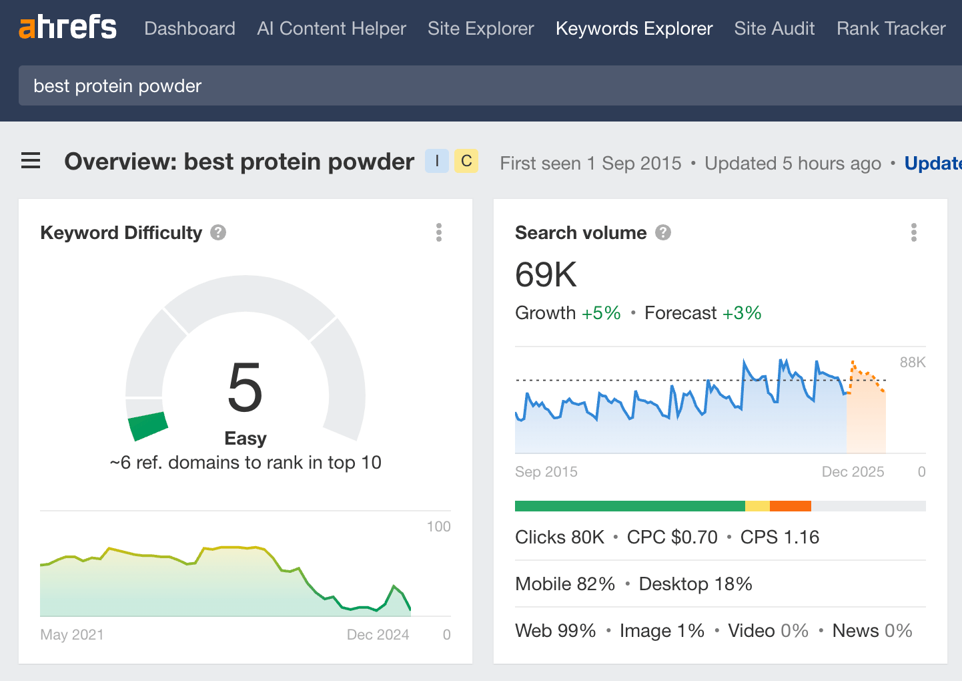Open the Keyword Difficulty three-dot options menu

[x=438, y=232]
